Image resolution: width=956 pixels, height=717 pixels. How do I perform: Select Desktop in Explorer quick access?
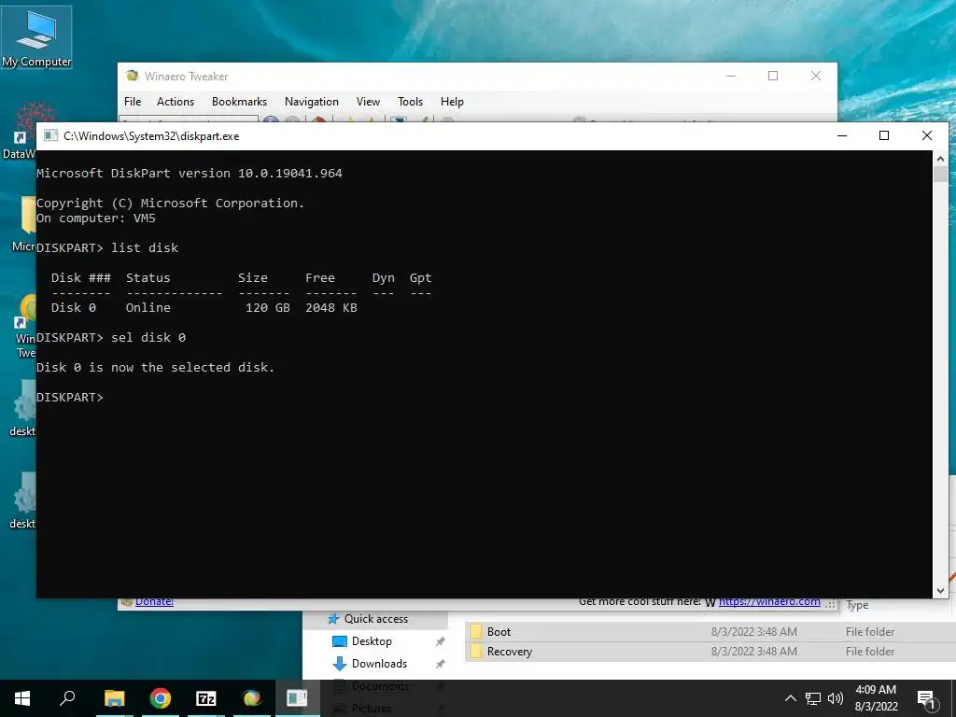coord(372,641)
